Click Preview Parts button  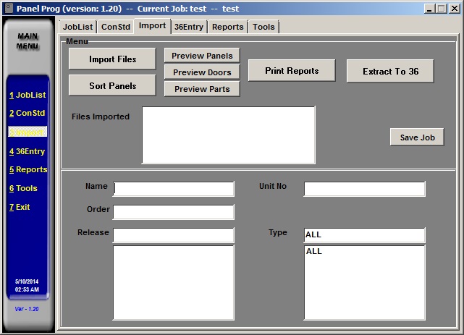tap(202, 89)
